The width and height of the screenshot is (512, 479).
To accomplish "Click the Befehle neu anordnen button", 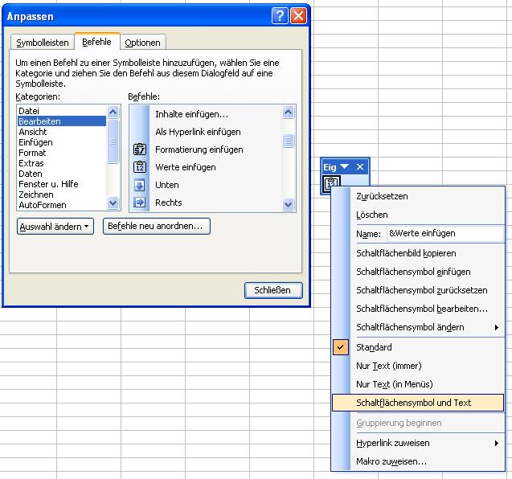I will pyautogui.click(x=157, y=227).
